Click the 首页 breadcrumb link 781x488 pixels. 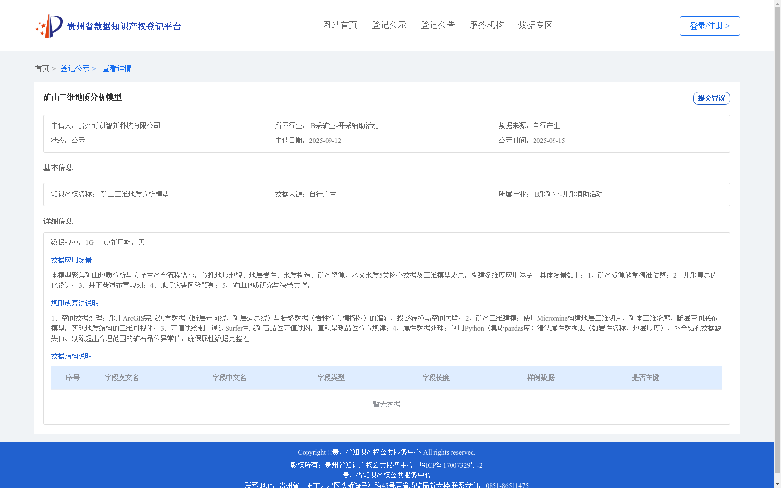pyautogui.click(x=42, y=69)
